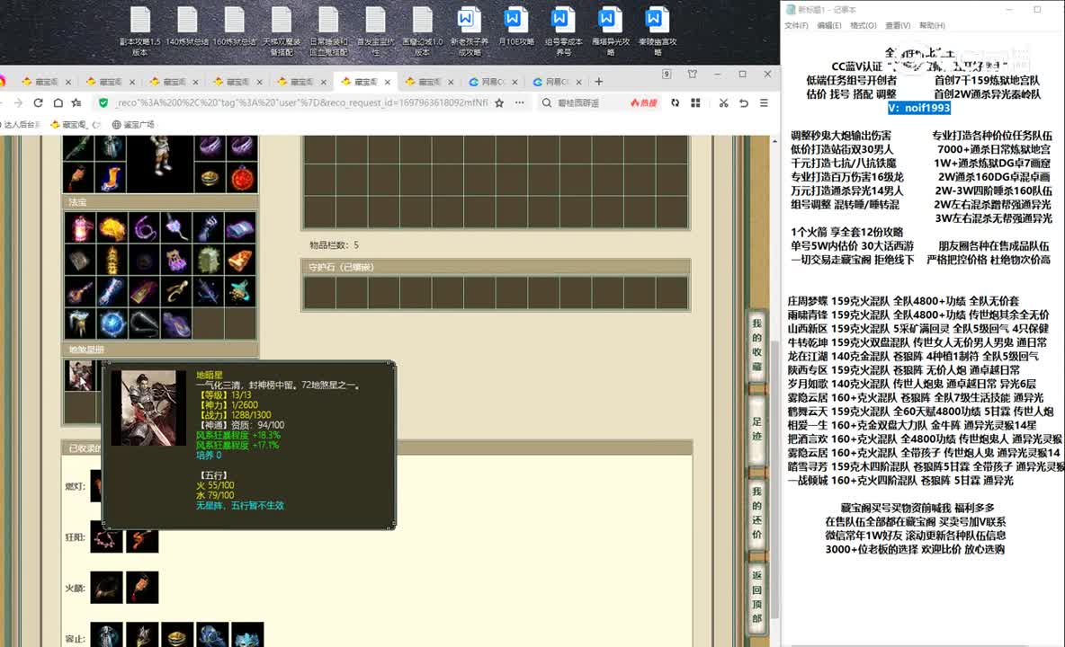
Task: Click the four-squares apps icon in browser
Action: click(695, 102)
